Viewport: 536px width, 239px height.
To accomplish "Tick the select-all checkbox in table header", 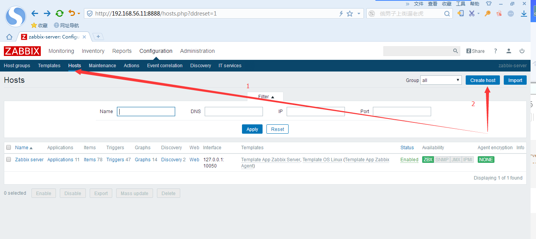I will [9, 147].
